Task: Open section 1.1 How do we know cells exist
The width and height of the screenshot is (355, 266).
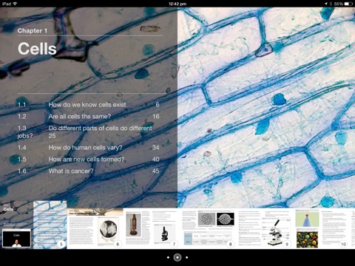Action: coord(89,105)
